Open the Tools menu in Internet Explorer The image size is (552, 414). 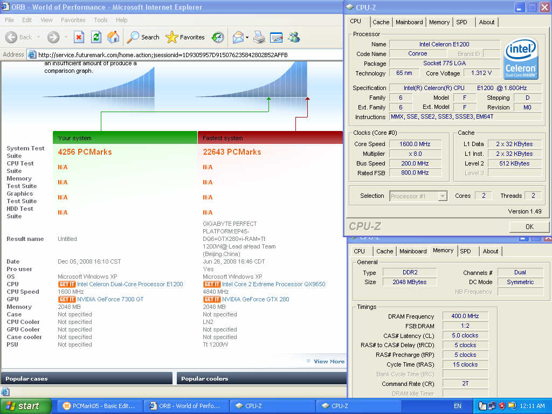100,20
